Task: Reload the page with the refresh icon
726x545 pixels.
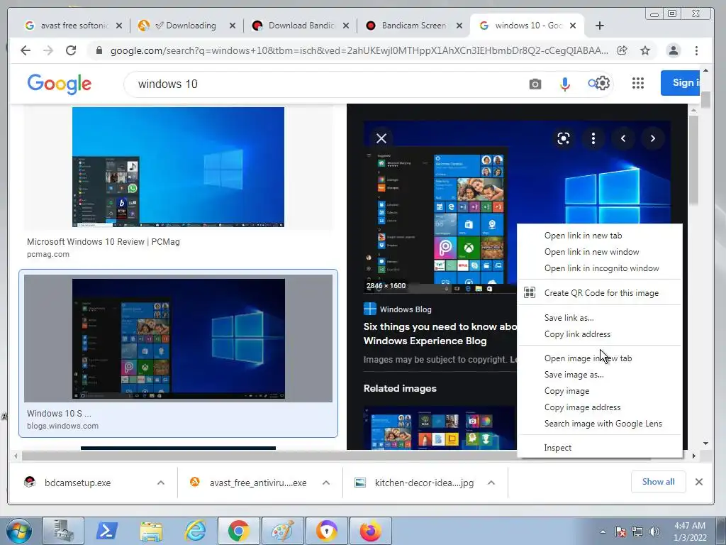Action: (70, 50)
